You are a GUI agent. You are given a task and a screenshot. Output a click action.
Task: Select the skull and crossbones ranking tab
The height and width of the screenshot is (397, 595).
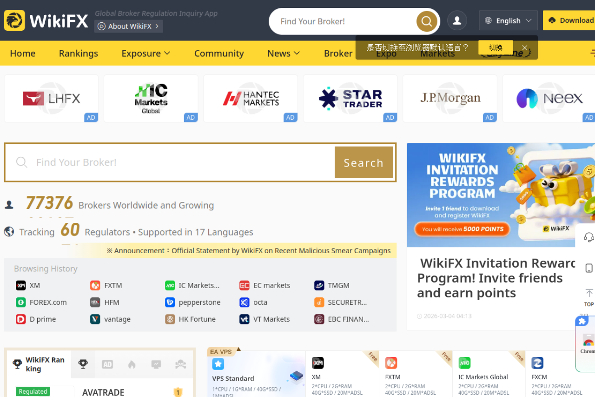pos(180,364)
